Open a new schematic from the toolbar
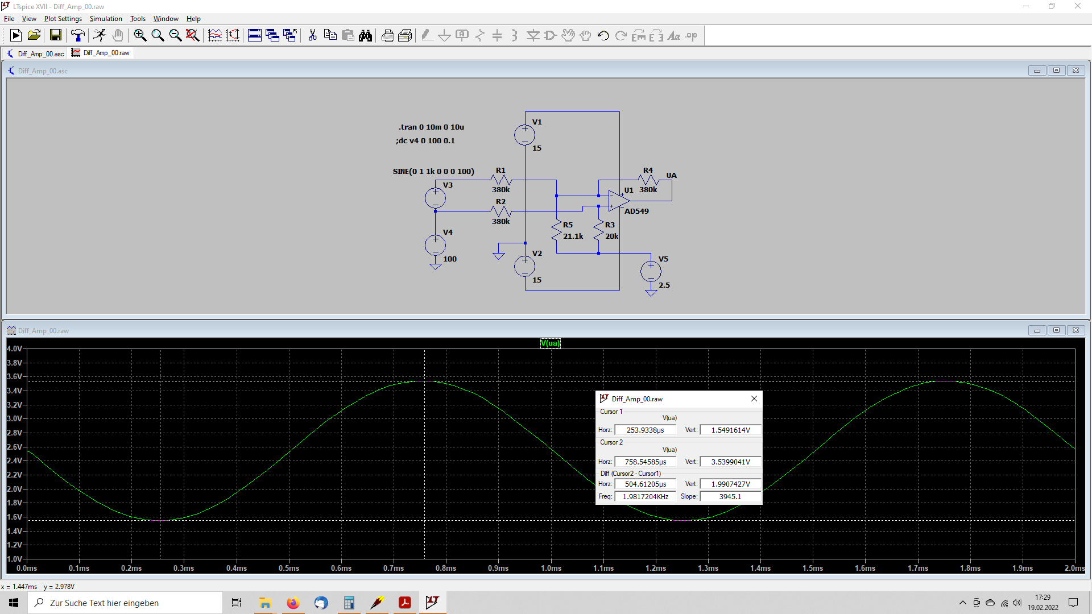The height and width of the screenshot is (614, 1092). pos(16,36)
